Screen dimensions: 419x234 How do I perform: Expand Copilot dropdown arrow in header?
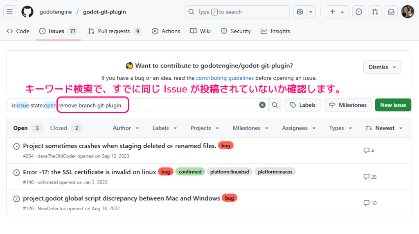point(311,12)
